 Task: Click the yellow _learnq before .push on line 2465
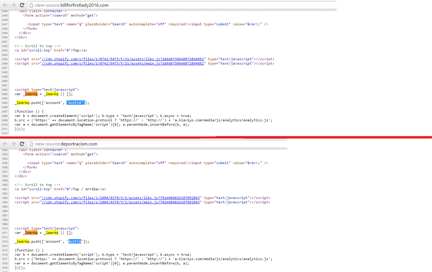point(22,103)
